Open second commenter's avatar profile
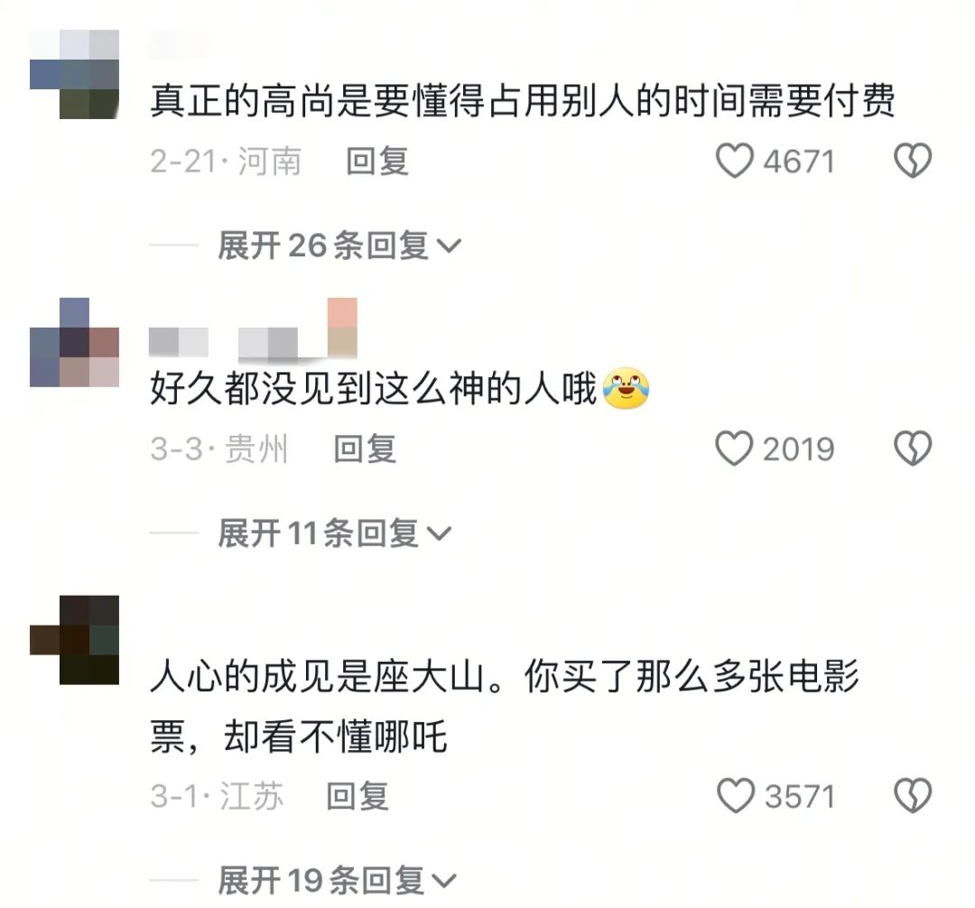Screen dimensions: 975x908 75,342
